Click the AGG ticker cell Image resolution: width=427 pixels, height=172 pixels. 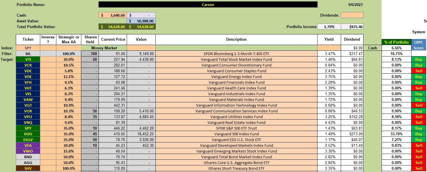coord(28,163)
